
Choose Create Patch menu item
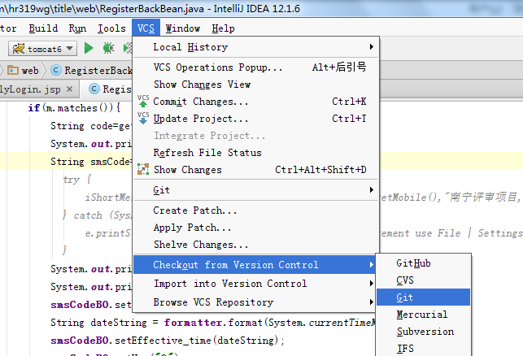(255, 211)
